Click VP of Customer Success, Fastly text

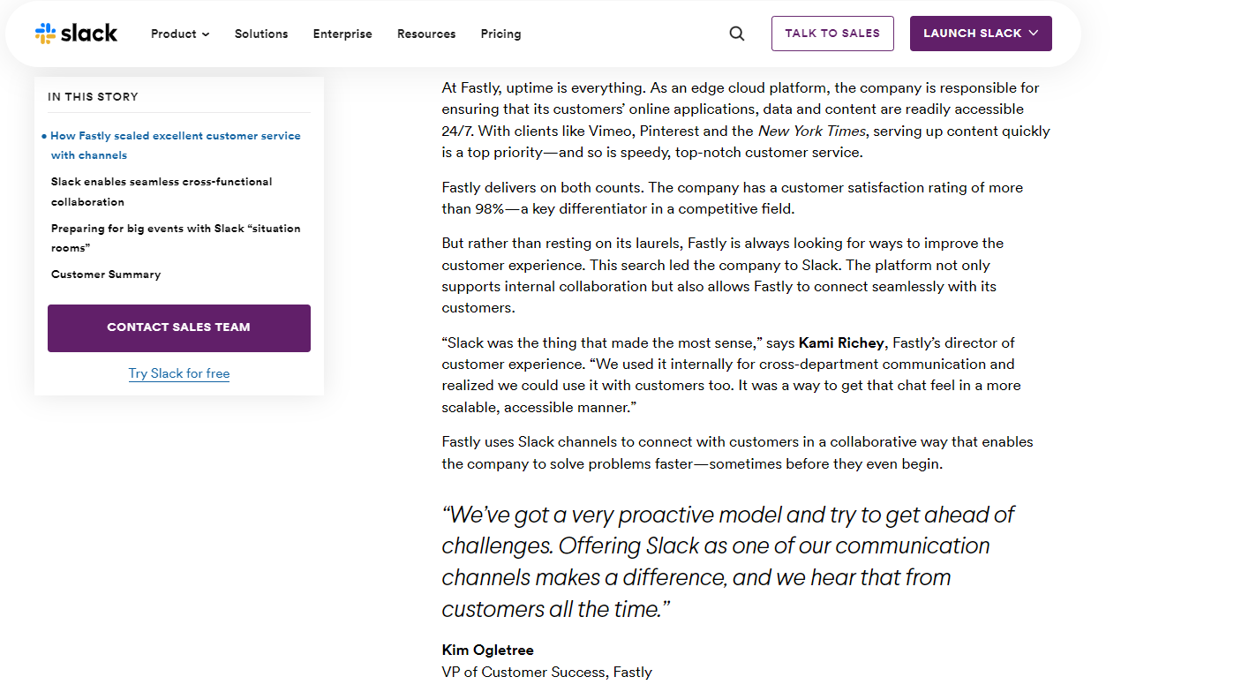click(546, 672)
